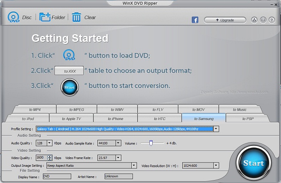Click the Upgrade button
281x183 pixels.
click(x=225, y=20)
